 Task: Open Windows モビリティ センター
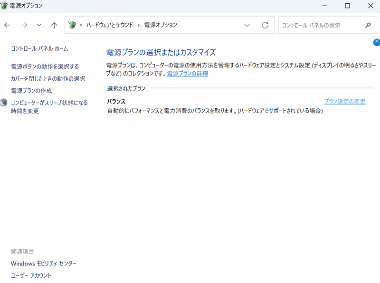[44, 263]
